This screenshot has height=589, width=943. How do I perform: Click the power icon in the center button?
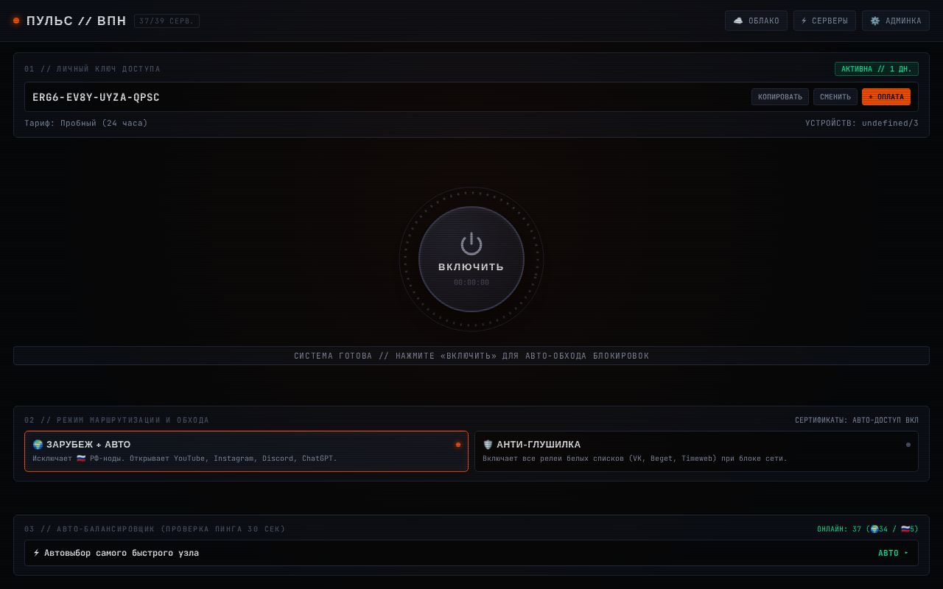pos(471,244)
